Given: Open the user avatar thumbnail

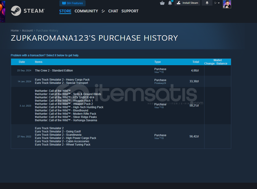Looking at the screenshot, I should (227, 4).
